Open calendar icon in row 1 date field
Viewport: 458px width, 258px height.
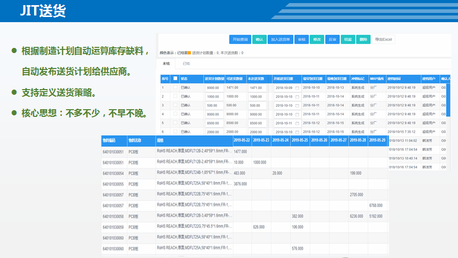pyautogui.click(x=297, y=88)
